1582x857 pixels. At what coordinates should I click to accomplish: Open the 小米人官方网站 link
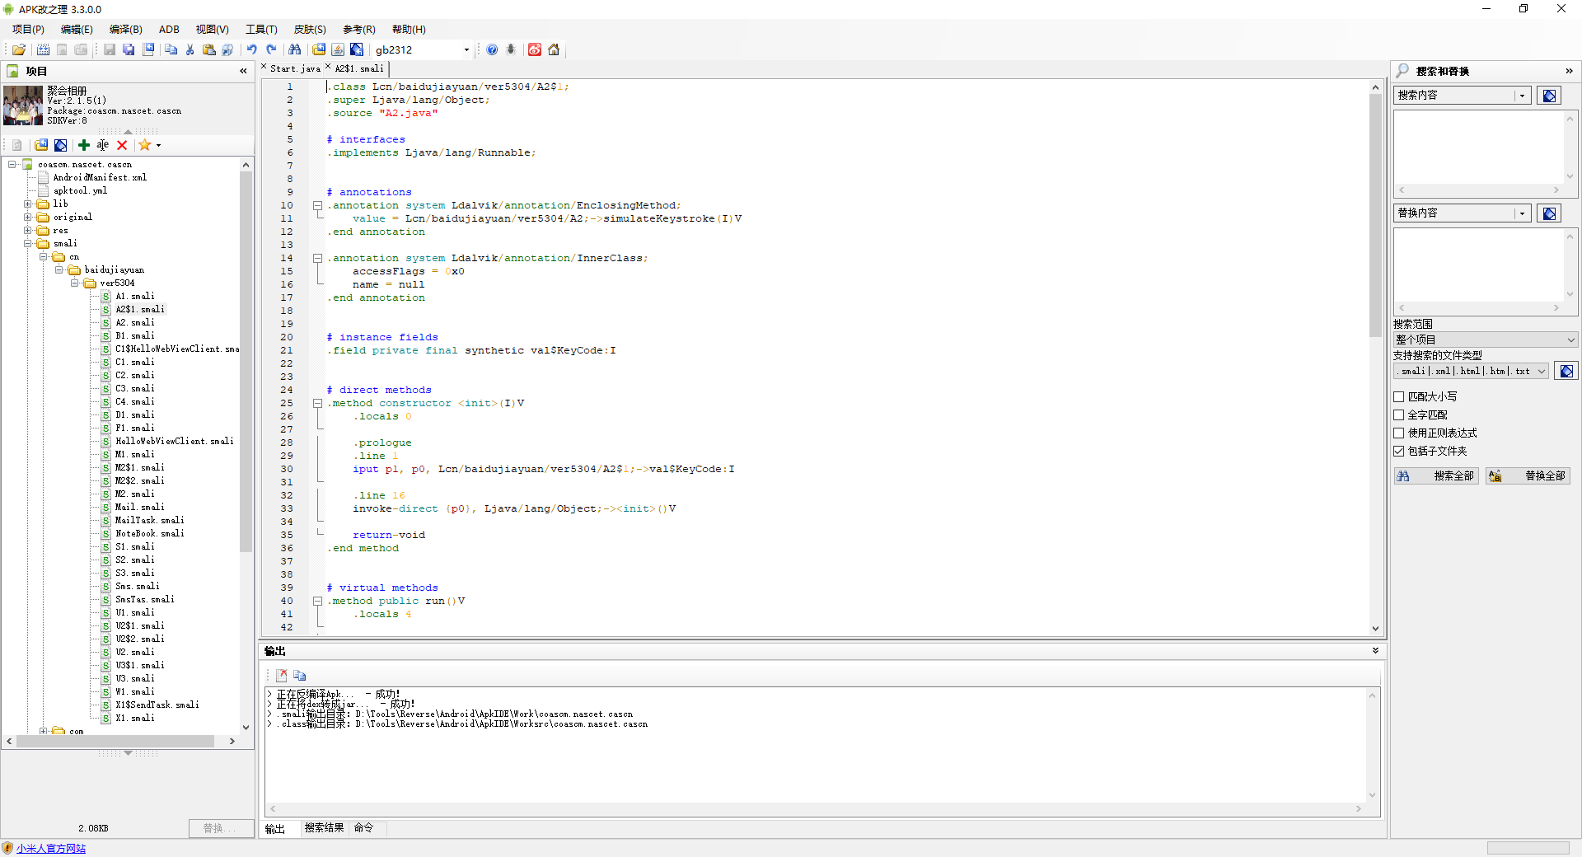[51, 848]
